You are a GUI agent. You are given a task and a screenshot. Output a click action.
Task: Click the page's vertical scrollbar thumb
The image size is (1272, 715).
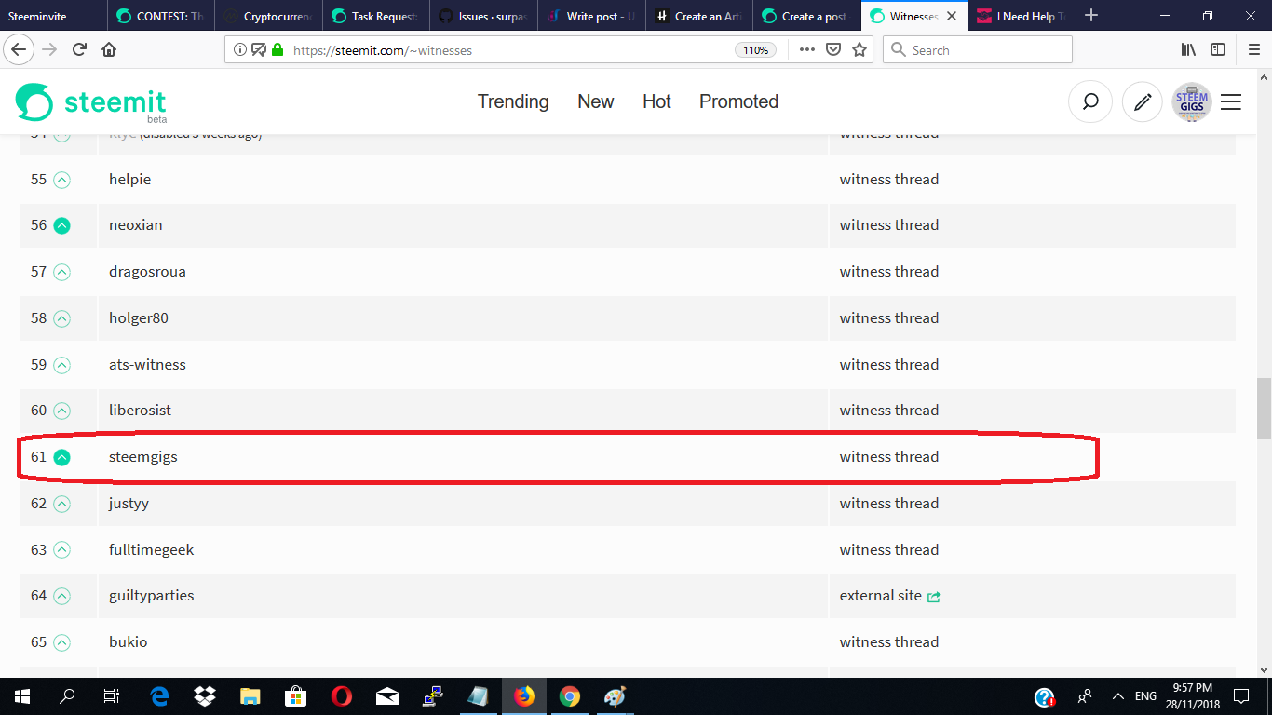(x=1264, y=408)
